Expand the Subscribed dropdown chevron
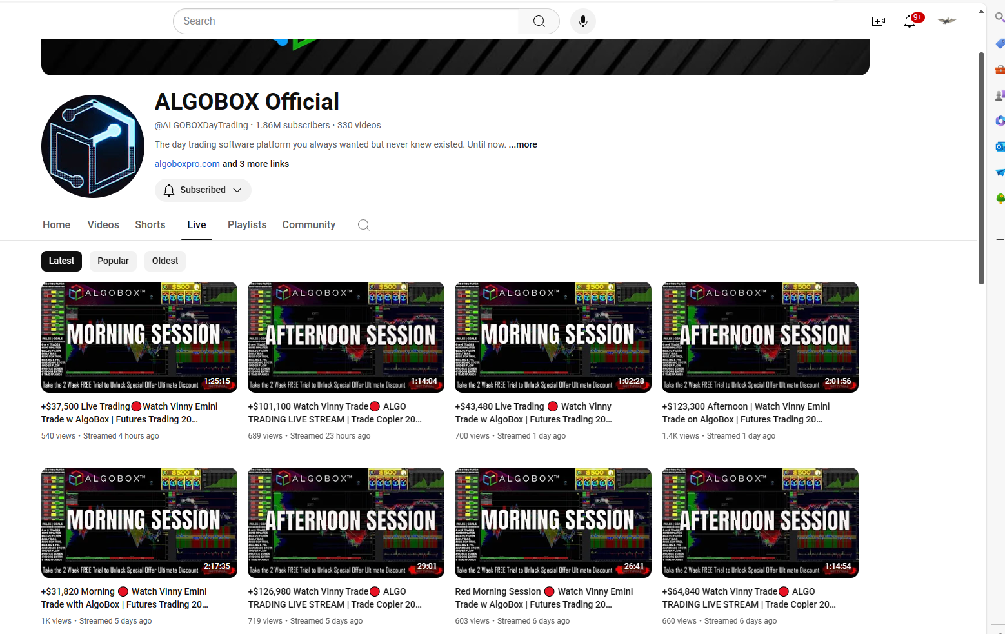Image resolution: width=1005 pixels, height=634 pixels. pyautogui.click(x=237, y=190)
